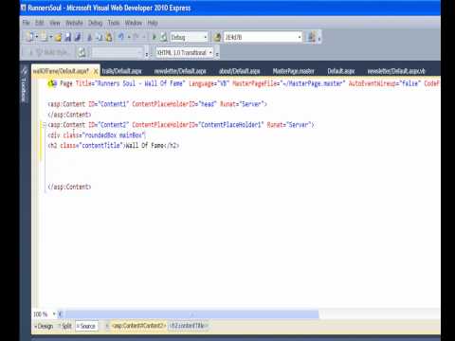Click the icon after the grayed style button
Viewport: 455px width, 341px height.
pyautogui.click(x=82, y=52)
